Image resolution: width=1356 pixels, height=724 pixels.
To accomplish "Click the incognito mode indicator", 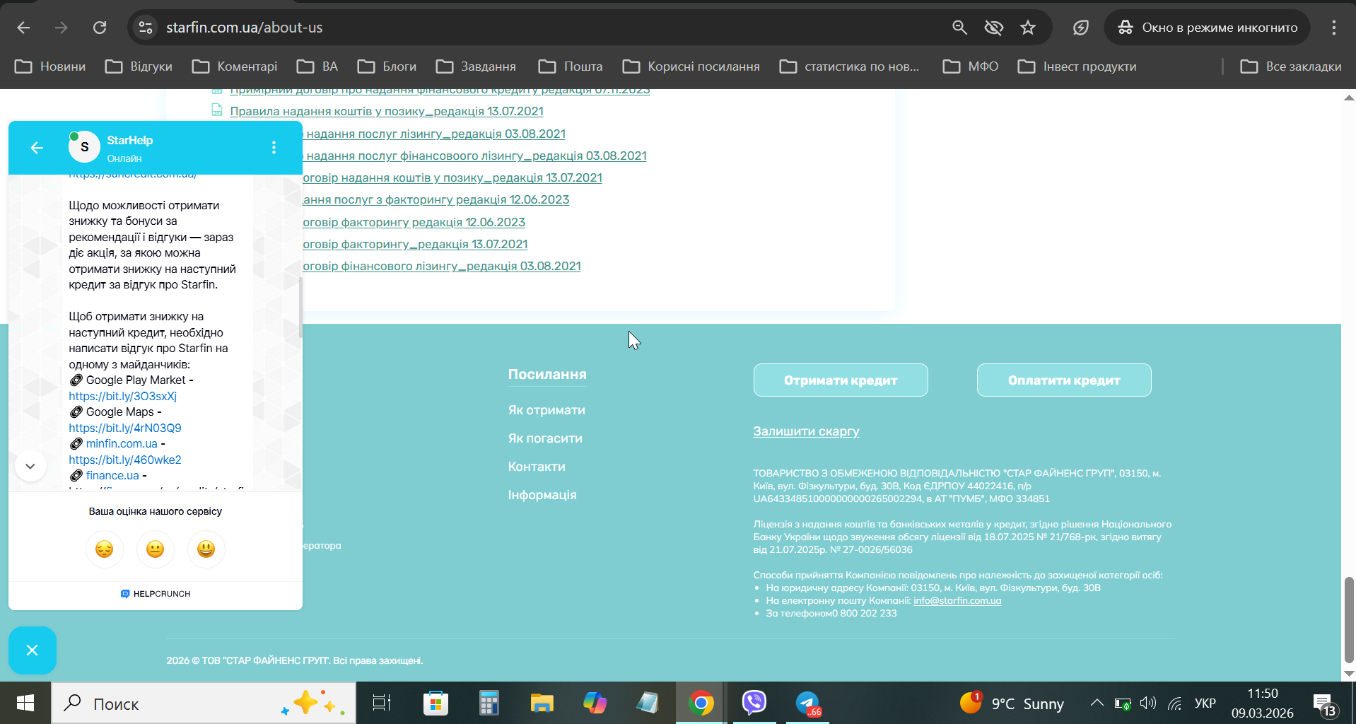I will pyautogui.click(x=1208, y=28).
